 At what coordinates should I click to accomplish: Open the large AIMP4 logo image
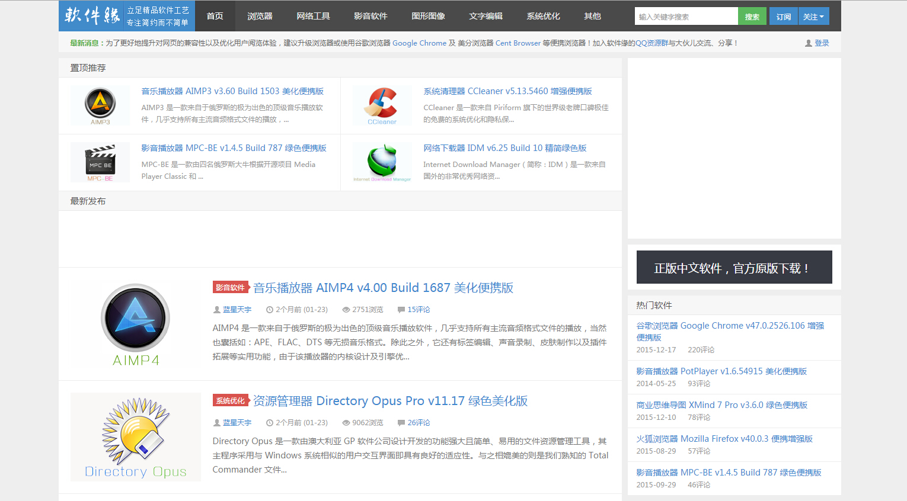pos(135,325)
